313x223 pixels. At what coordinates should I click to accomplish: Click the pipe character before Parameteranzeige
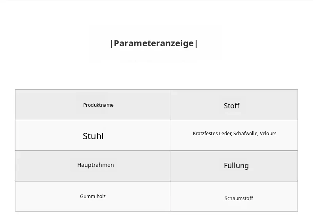pos(111,43)
